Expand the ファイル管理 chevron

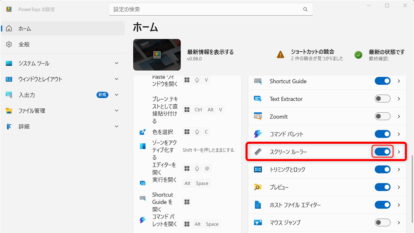[x=116, y=111]
